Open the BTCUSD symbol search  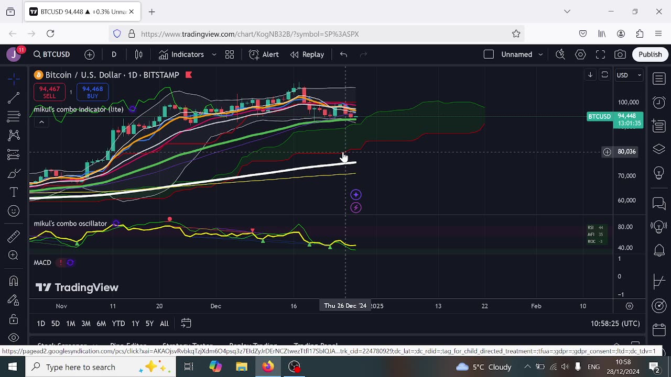tap(51, 54)
